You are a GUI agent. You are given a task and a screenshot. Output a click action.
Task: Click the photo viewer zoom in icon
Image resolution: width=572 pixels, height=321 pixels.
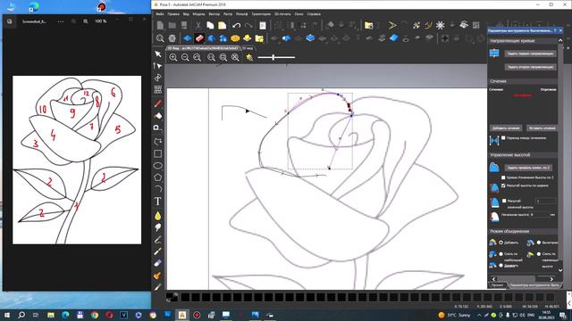pos(86,21)
